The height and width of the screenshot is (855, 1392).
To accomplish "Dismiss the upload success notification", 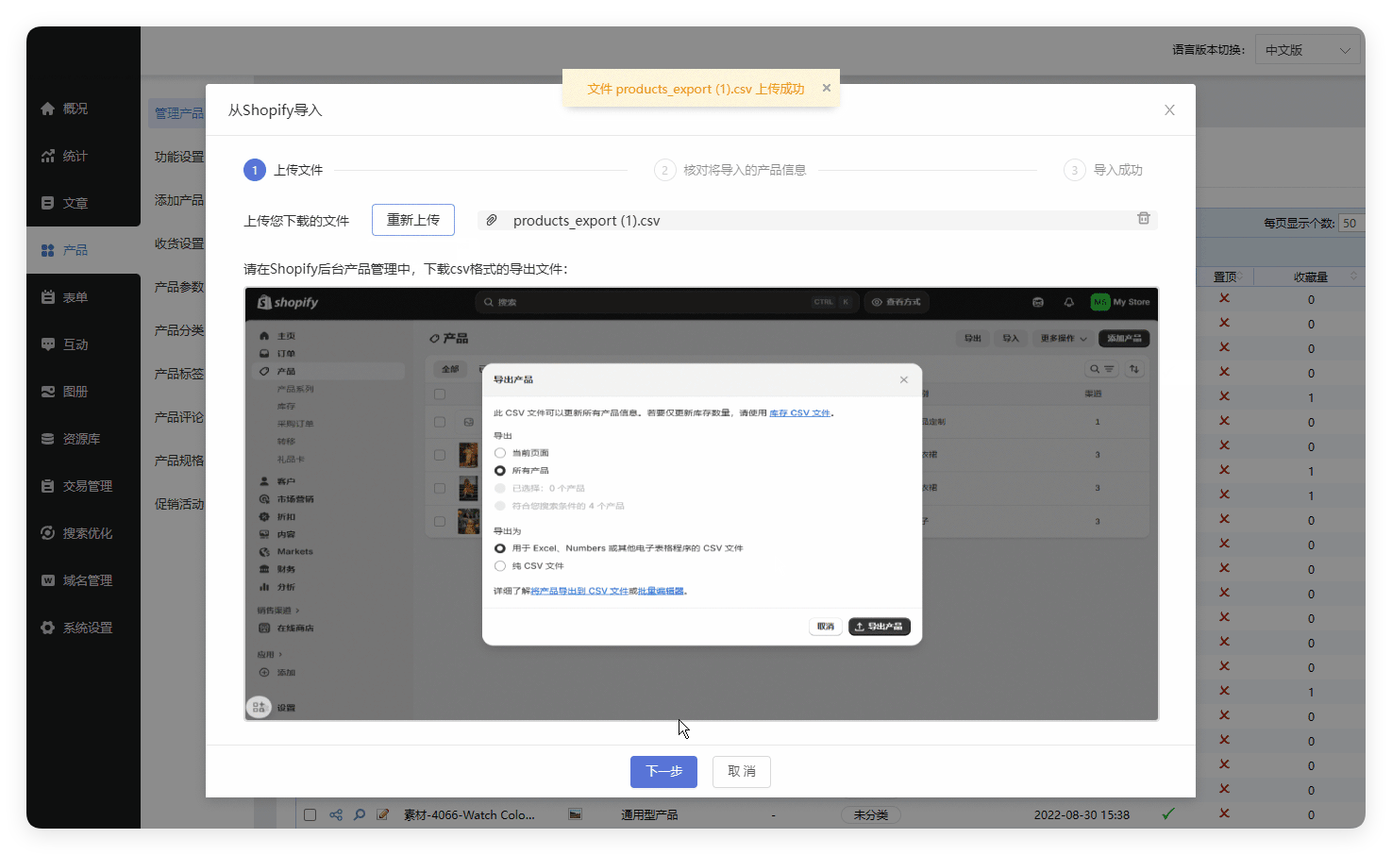I will pos(827,88).
